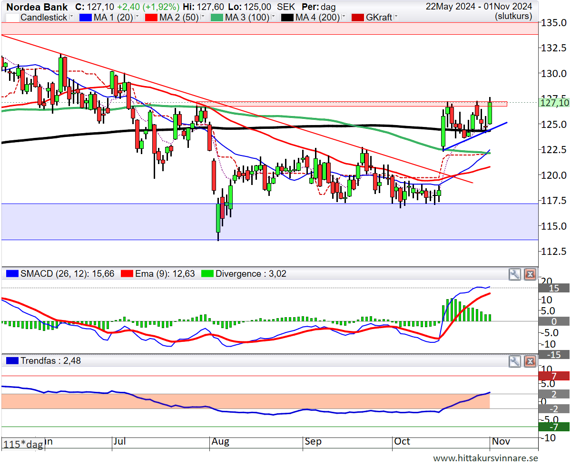The width and height of the screenshot is (571, 466).
Task: Click the 115*dag period box
Action: click(x=23, y=444)
